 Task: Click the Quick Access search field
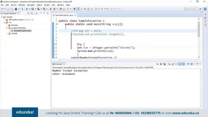tap(190, 9)
